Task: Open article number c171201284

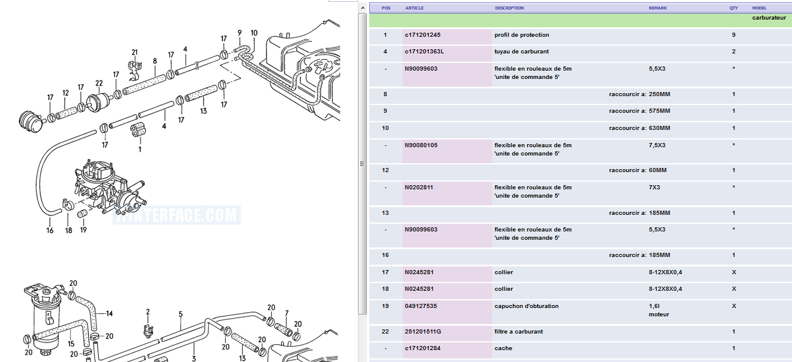Action: [423, 348]
